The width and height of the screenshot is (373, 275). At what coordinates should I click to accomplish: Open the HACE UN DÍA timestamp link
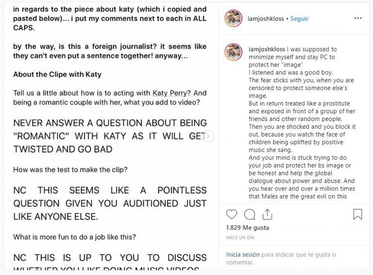pos(240,238)
